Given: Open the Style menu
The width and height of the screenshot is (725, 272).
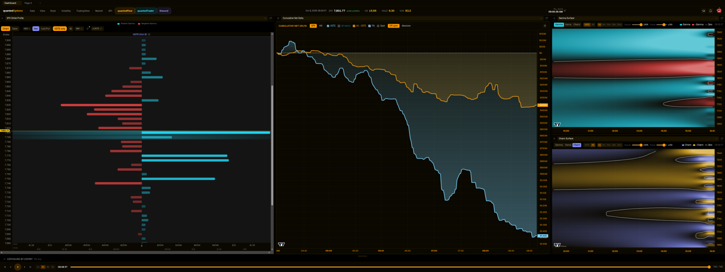Looking at the screenshot, I should pos(53,11).
